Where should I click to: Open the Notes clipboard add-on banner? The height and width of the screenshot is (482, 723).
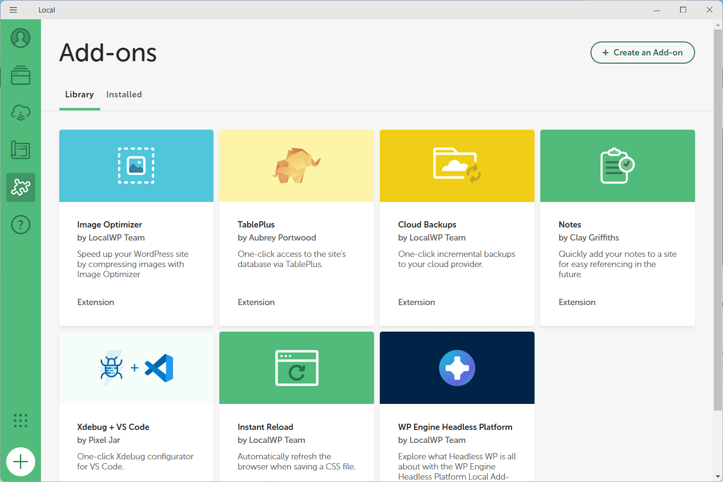coord(617,166)
